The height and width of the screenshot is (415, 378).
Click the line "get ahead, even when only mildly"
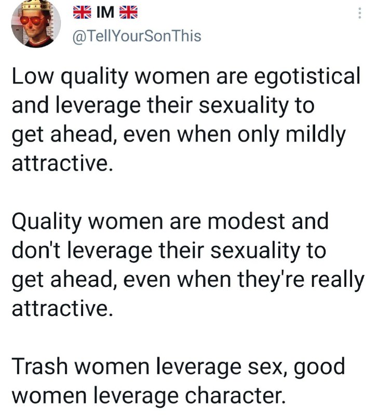(179, 135)
